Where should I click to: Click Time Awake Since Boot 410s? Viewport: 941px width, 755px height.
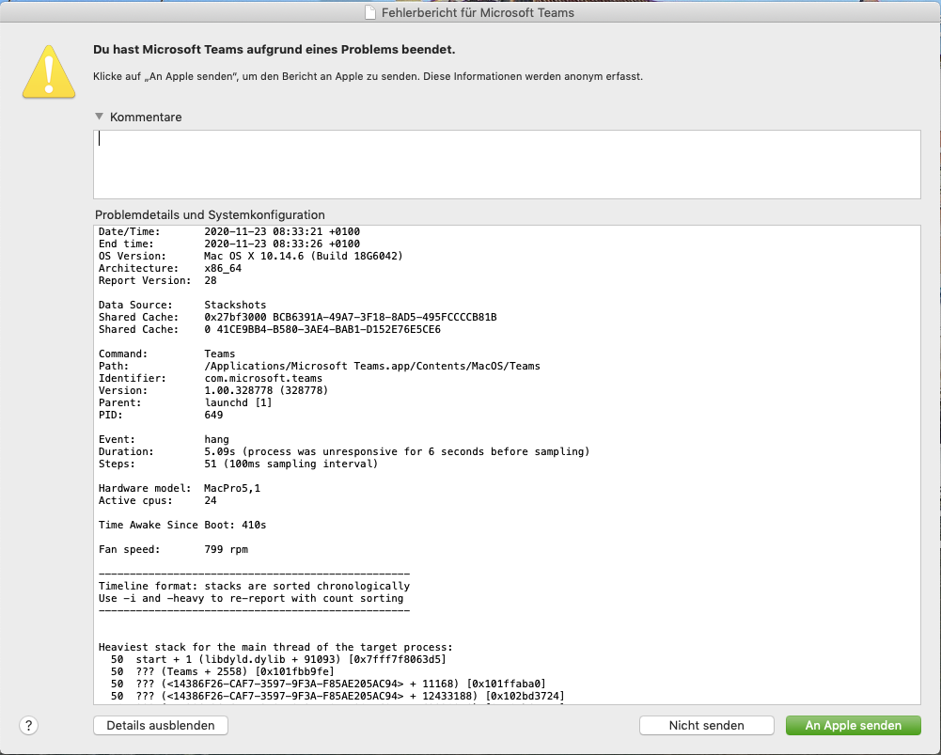pyautogui.click(x=182, y=526)
